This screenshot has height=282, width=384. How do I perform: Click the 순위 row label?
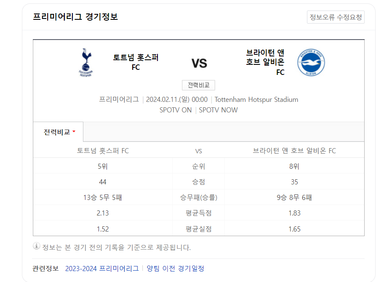click(x=198, y=166)
